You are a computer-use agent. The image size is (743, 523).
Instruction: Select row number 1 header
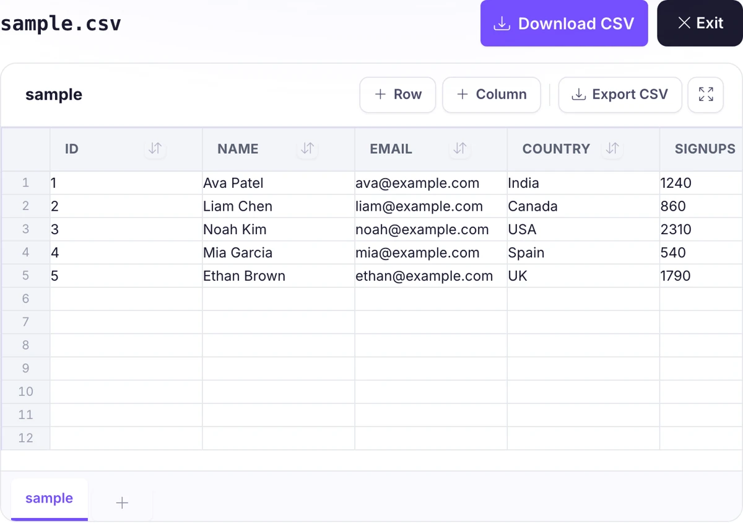click(x=25, y=183)
